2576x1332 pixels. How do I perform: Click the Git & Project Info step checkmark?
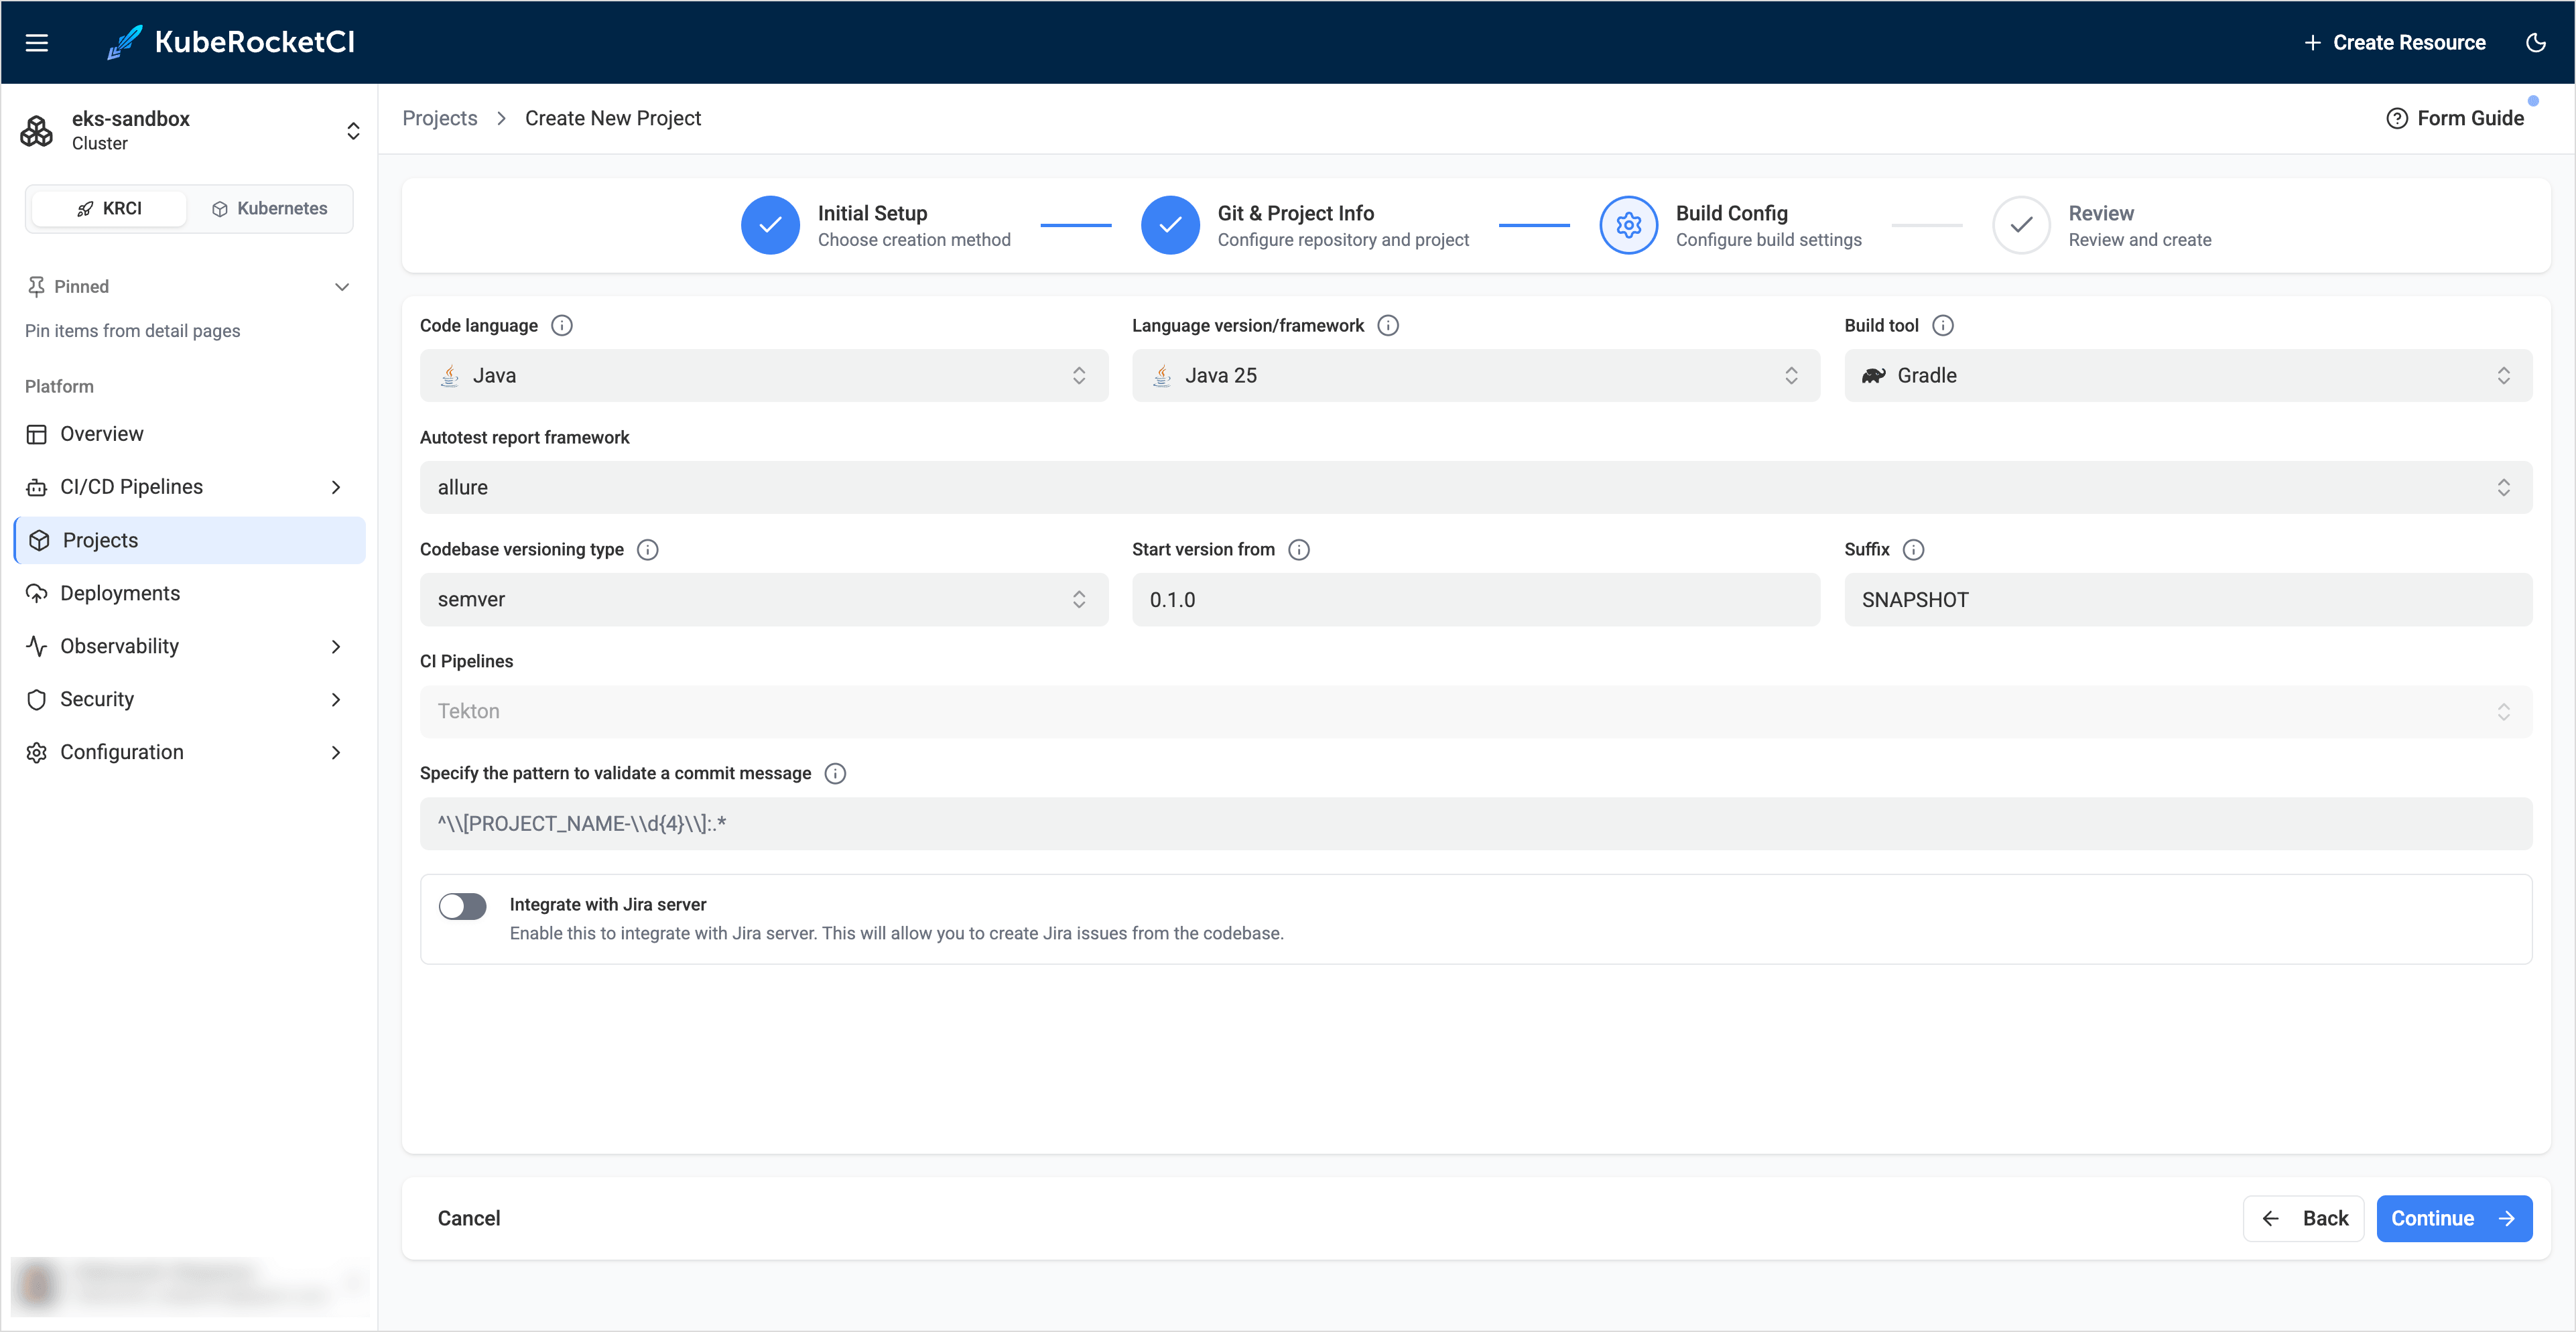1170,225
